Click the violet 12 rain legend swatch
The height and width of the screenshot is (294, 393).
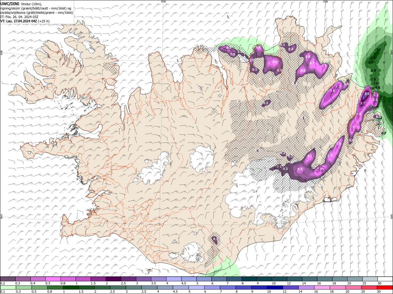point(290,288)
